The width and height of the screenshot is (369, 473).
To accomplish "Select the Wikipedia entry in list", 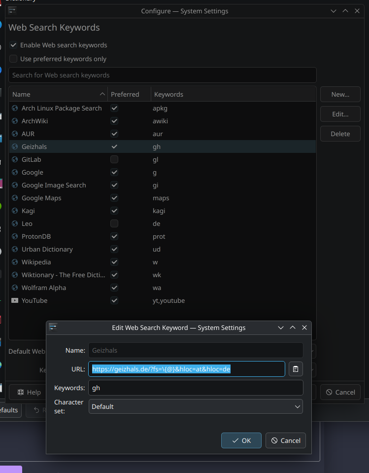I will click(36, 262).
